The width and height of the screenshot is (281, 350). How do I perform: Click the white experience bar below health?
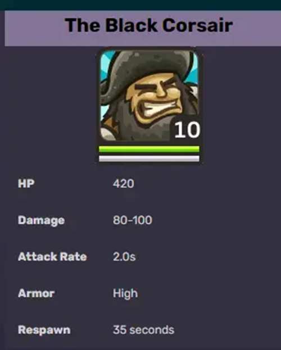tap(149, 158)
